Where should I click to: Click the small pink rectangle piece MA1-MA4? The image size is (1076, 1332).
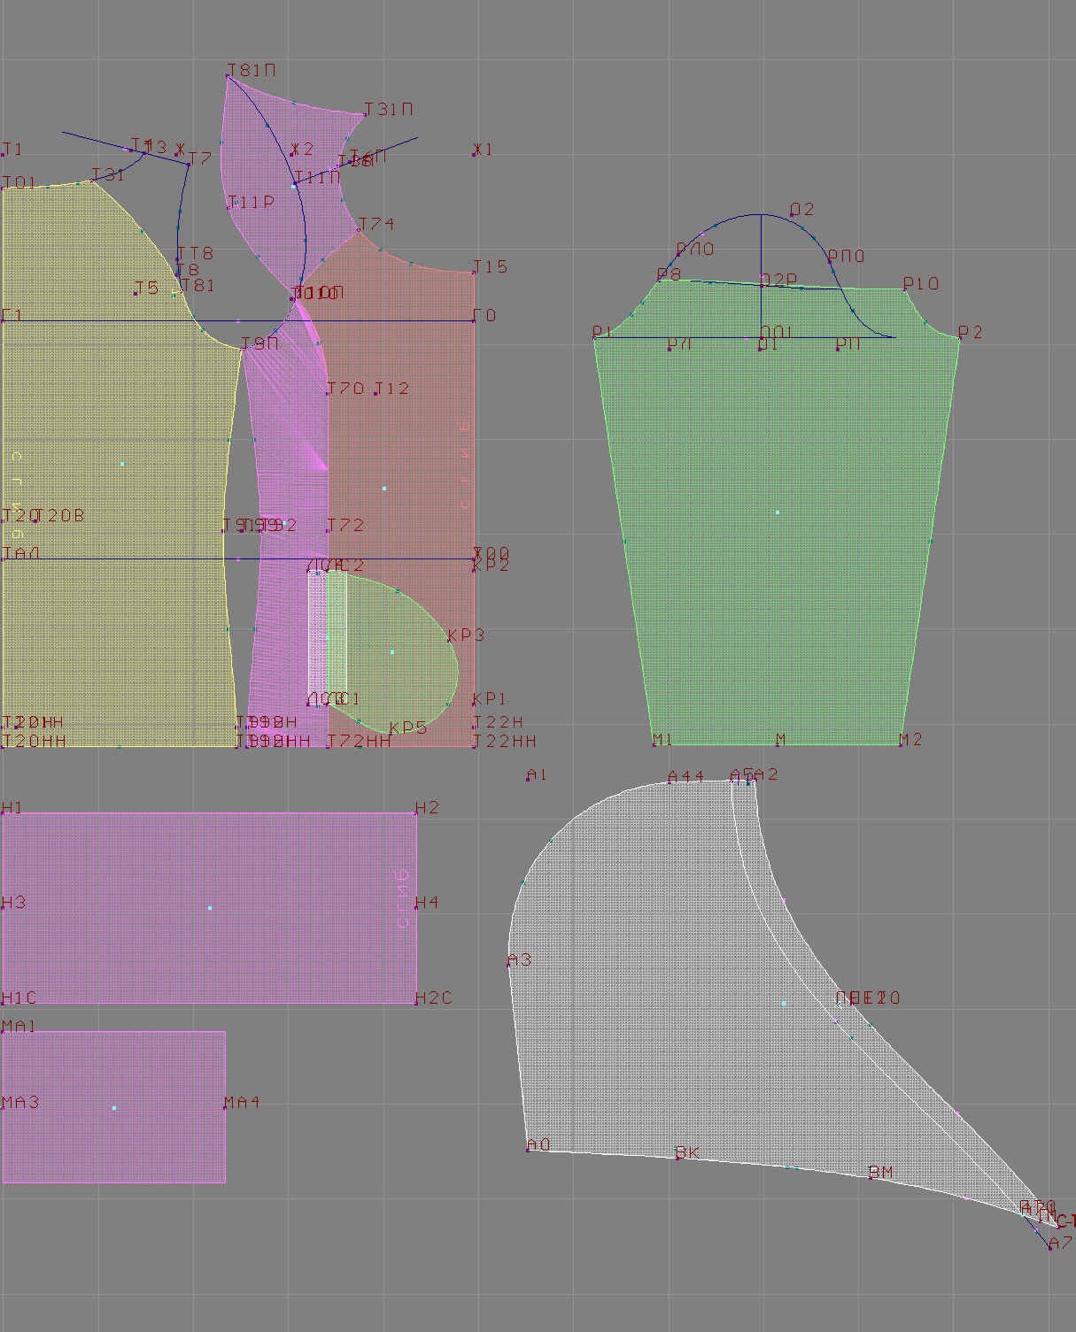click(113, 1107)
